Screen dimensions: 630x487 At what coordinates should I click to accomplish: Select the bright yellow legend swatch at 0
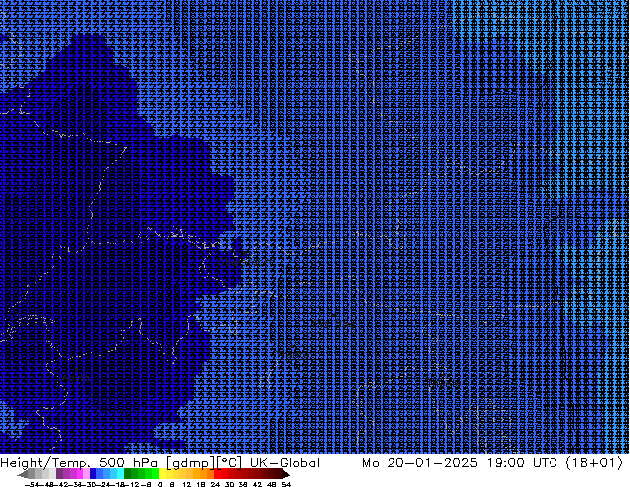[x=162, y=473]
